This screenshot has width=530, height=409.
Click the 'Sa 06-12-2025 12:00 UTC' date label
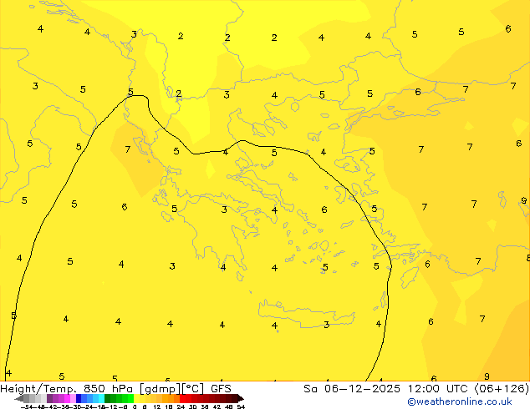click(387, 389)
